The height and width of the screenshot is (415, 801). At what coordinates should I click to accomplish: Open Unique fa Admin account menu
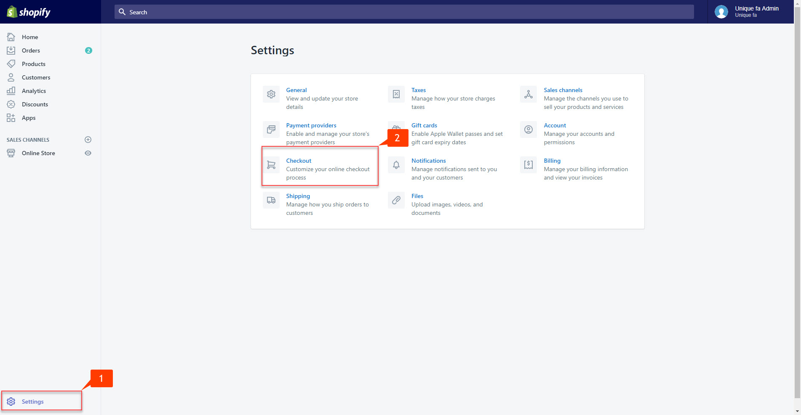click(750, 12)
